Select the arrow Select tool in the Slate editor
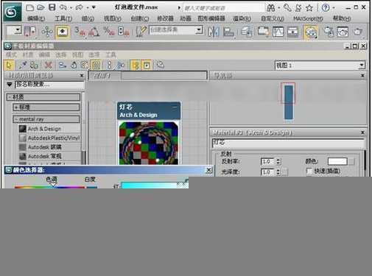 (9, 66)
